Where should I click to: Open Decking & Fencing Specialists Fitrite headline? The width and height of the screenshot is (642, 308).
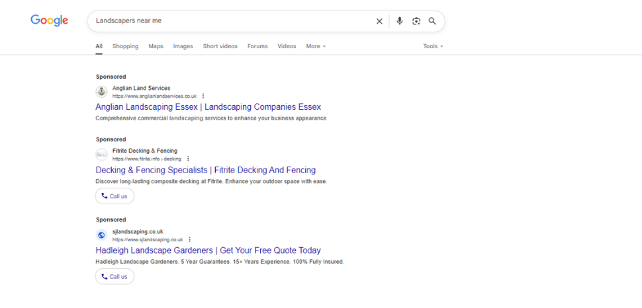pos(206,170)
